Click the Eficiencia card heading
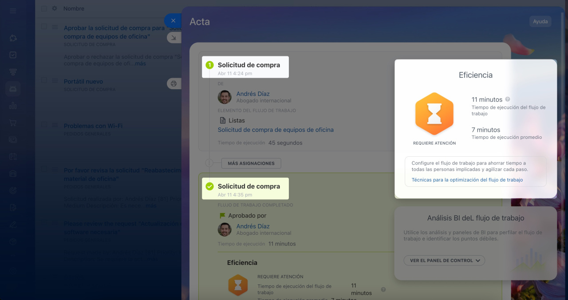The image size is (568, 300). (x=476, y=75)
